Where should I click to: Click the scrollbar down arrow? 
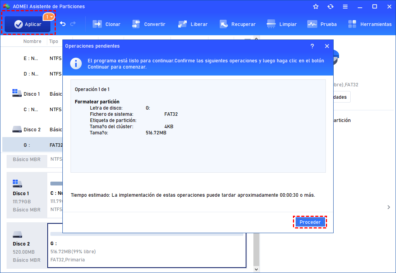(256, 268)
